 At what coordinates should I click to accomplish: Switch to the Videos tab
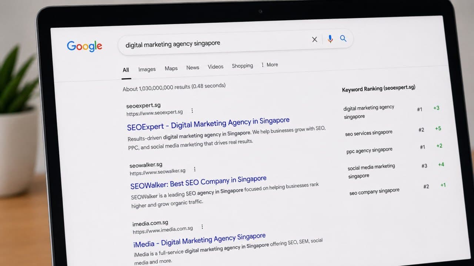click(x=216, y=67)
